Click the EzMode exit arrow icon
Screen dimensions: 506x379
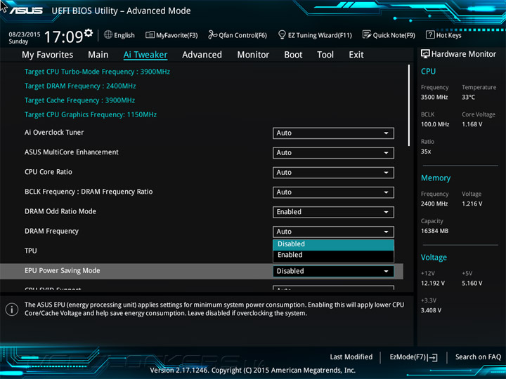(432, 357)
